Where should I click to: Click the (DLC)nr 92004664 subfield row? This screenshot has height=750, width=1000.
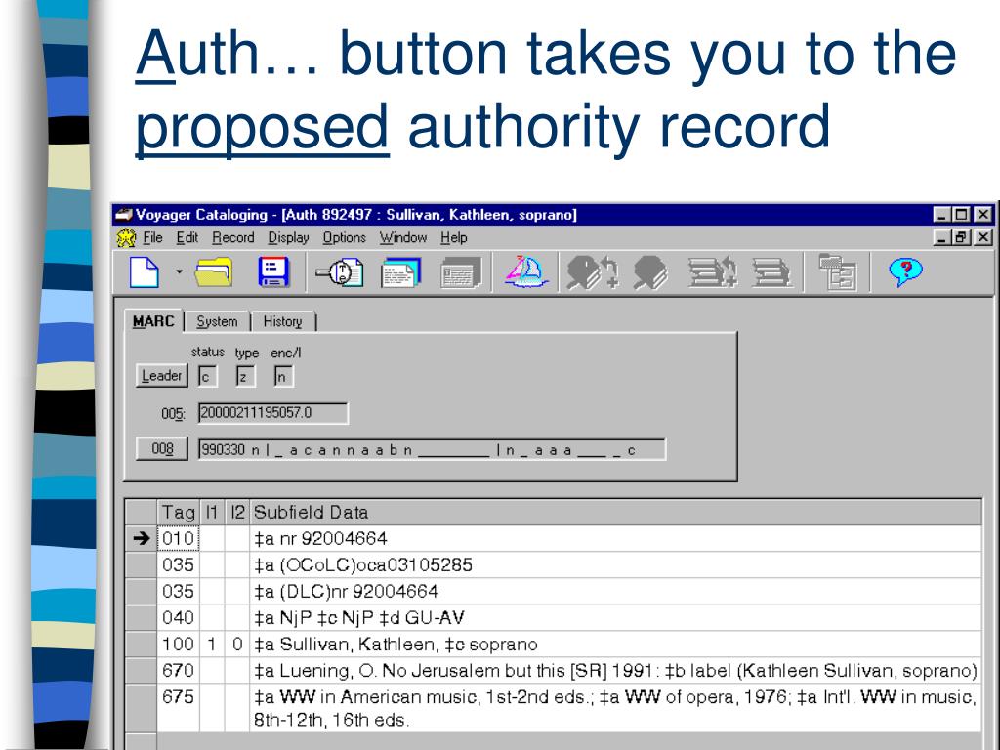[x=615, y=591]
